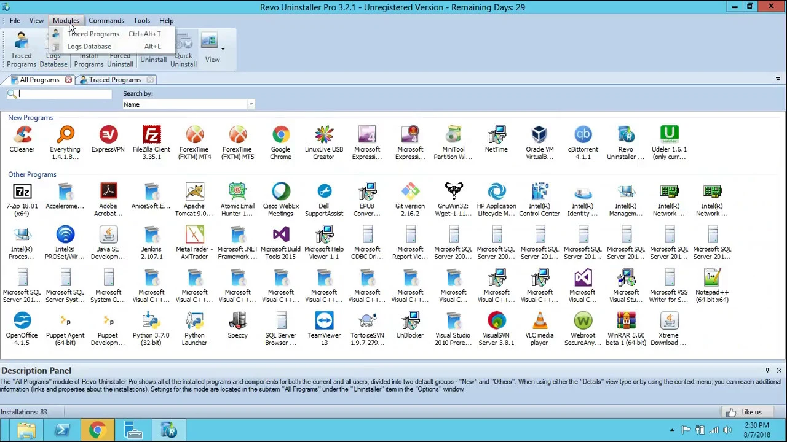Close the Description Panel
This screenshot has height=442, width=787.
[x=779, y=371]
